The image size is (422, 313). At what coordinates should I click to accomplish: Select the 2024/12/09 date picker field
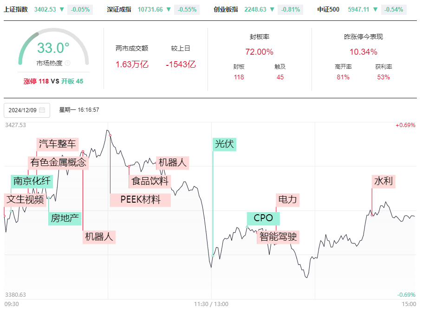click(27, 110)
